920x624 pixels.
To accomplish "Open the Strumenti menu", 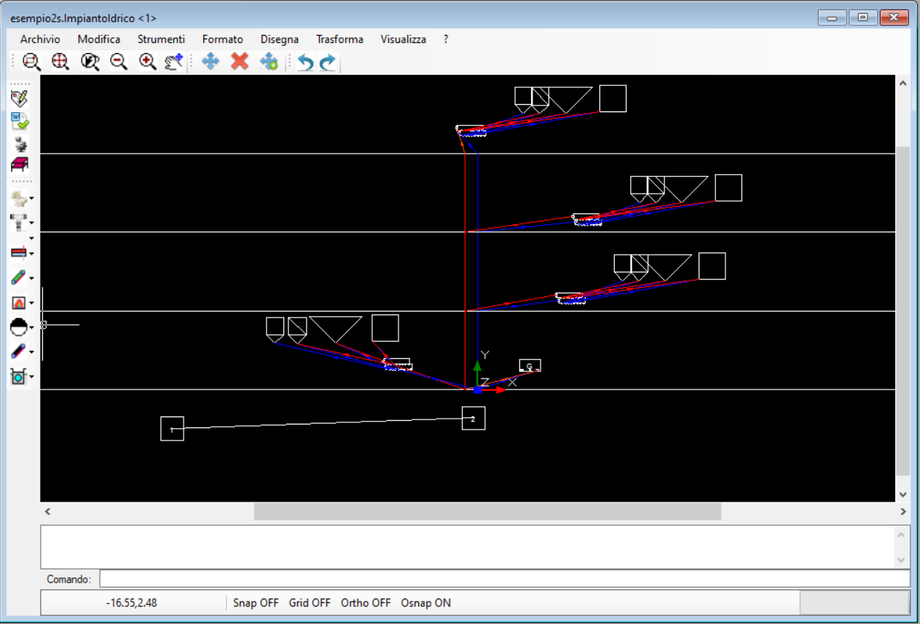I will click(x=161, y=39).
